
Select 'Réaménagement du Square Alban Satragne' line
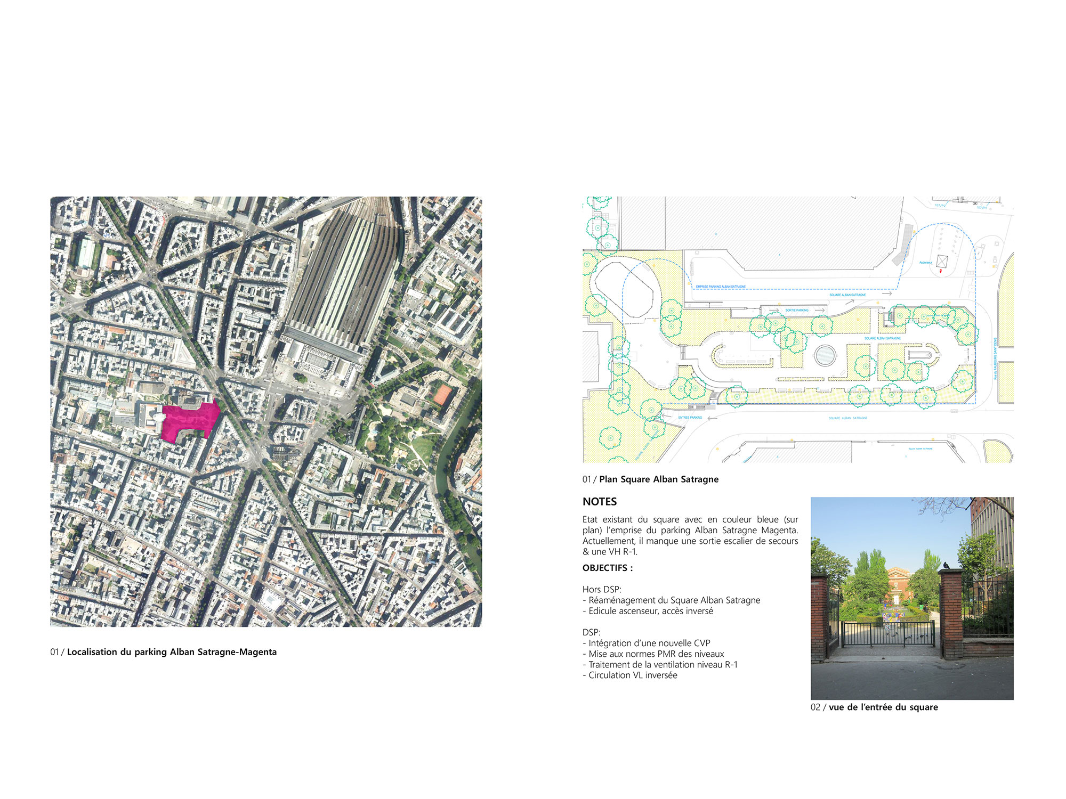pyautogui.click(x=672, y=600)
